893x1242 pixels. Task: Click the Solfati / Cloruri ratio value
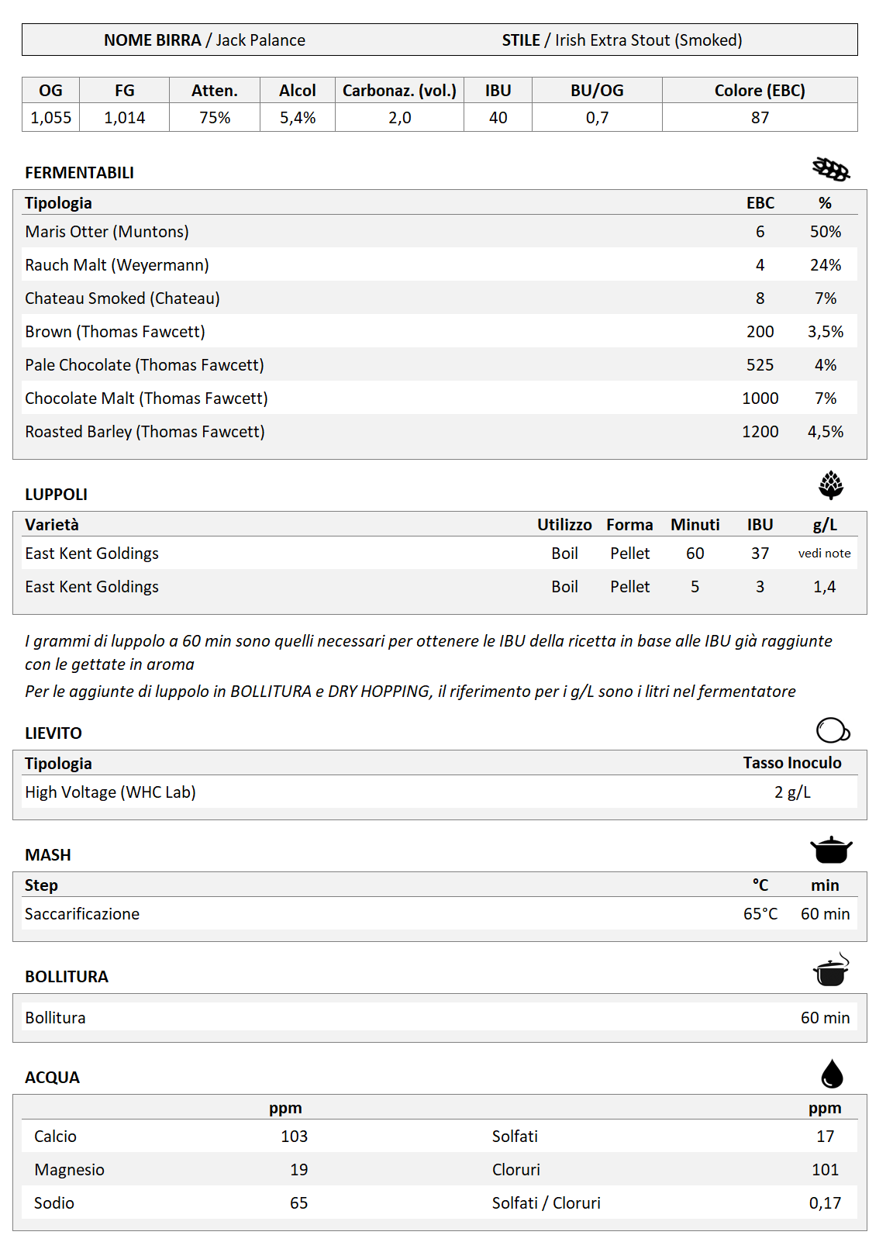pyautogui.click(x=825, y=1203)
